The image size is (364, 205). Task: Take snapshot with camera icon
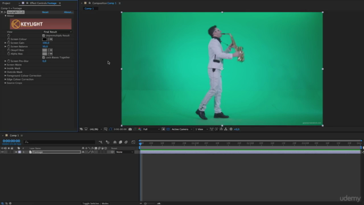coord(130,129)
